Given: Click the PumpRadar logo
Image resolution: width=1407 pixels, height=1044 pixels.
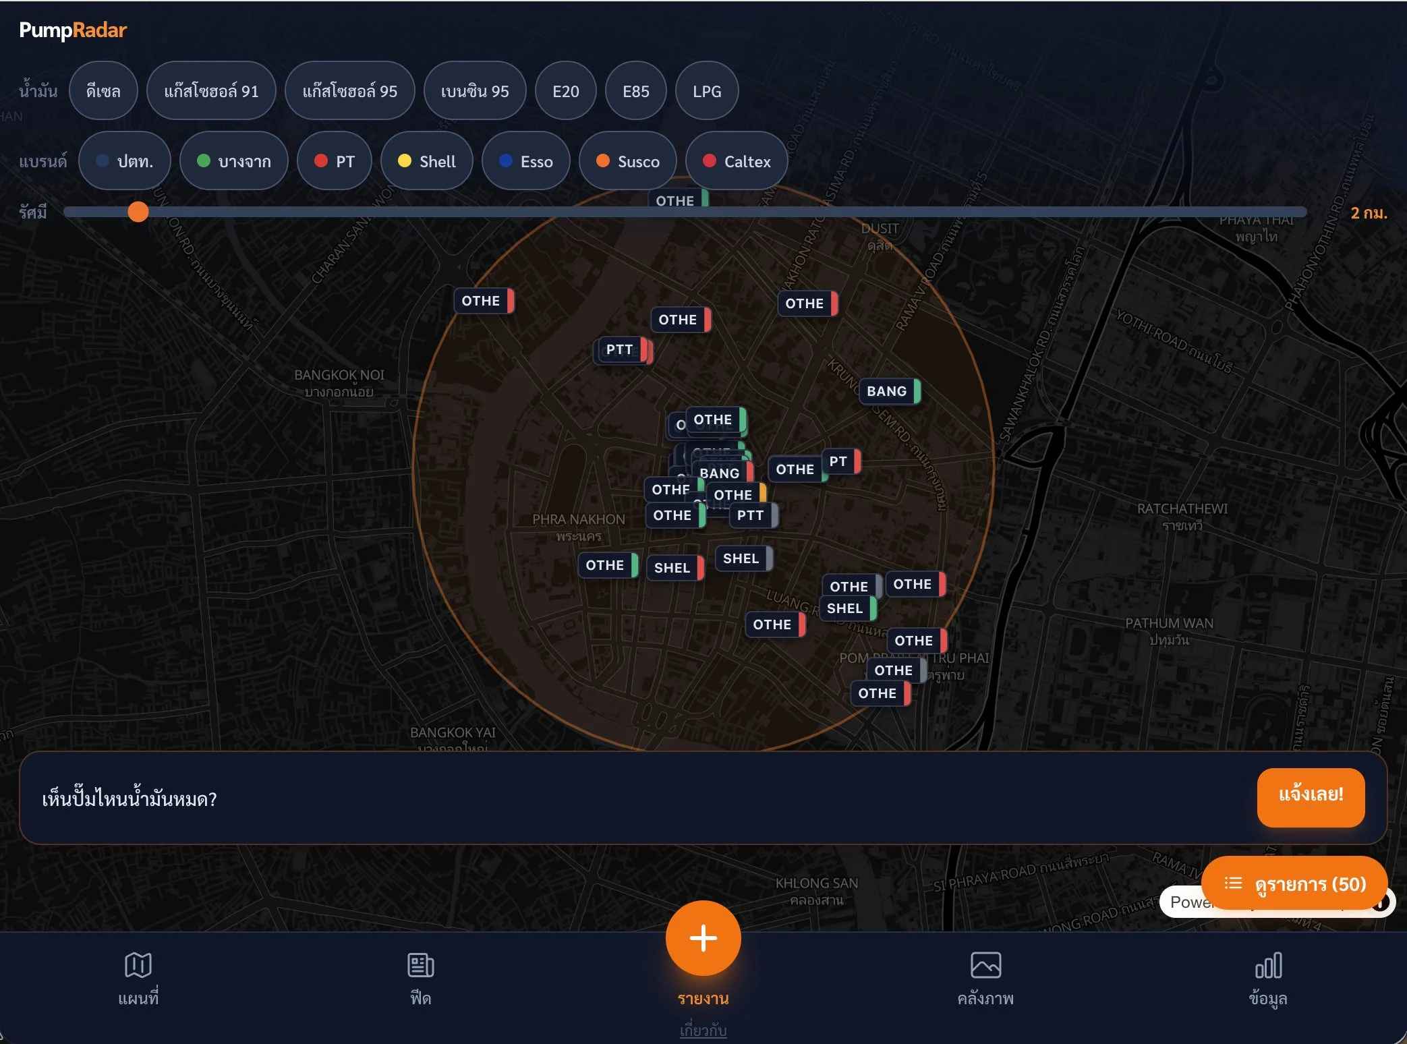Looking at the screenshot, I should click(x=73, y=30).
